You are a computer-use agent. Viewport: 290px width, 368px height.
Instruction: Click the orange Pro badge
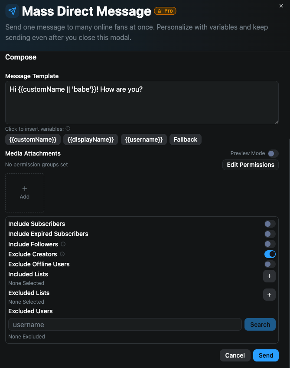pos(165,11)
